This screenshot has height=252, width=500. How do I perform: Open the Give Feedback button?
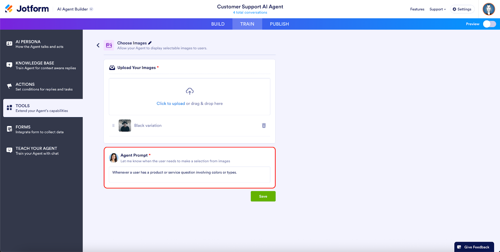tap(474, 247)
